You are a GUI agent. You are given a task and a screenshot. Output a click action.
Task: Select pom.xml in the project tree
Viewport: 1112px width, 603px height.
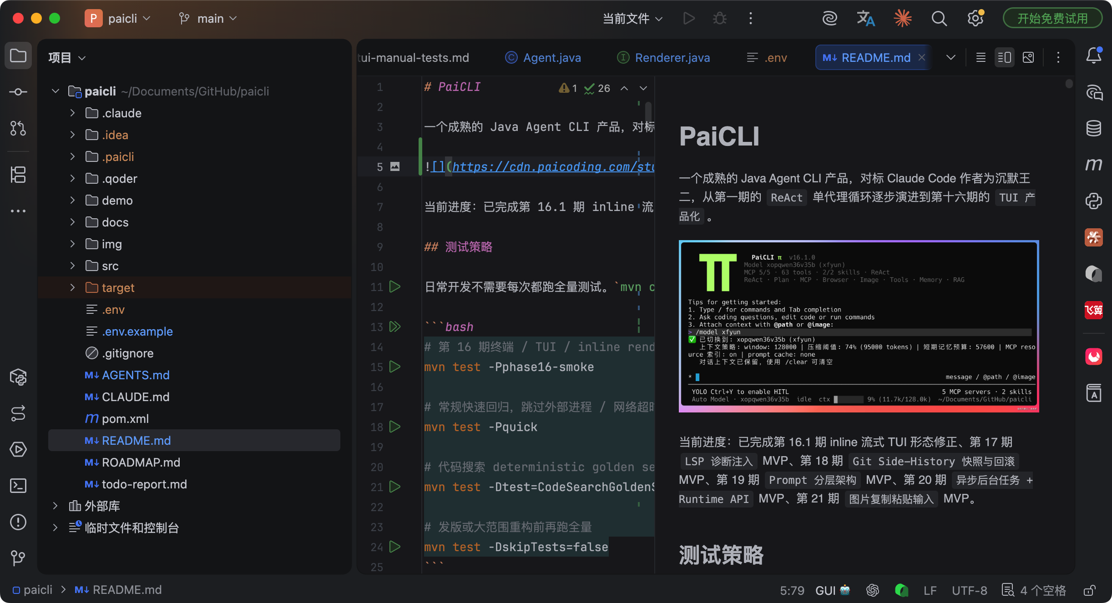click(x=125, y=418)
